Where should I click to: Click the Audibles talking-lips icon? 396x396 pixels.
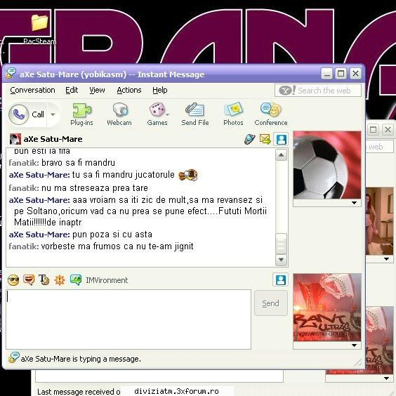point(29,280)
